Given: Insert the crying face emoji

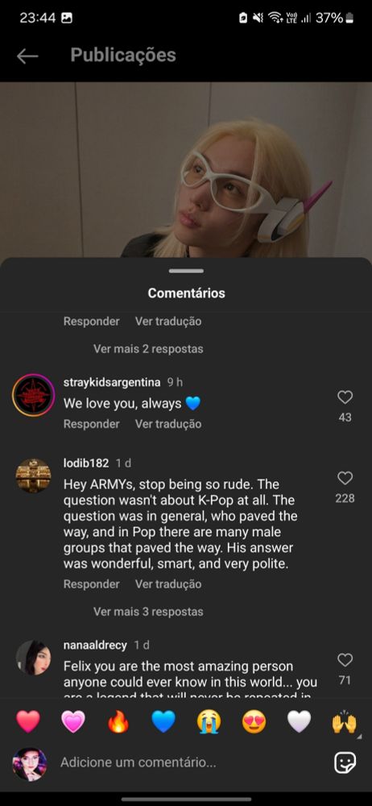Looking at the screenshot, I should 209,721.
